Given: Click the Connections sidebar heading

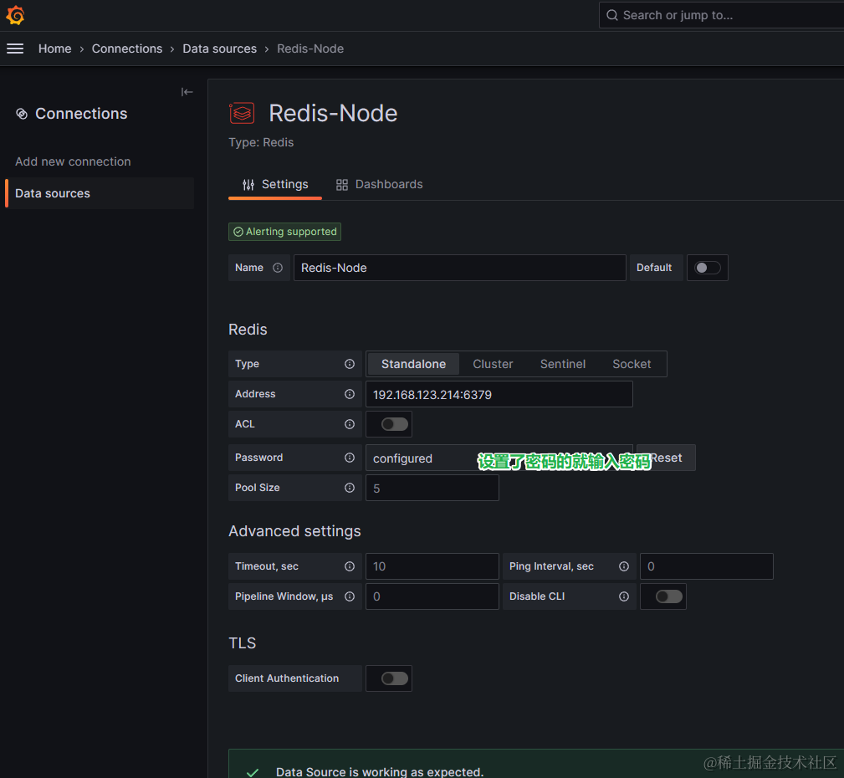Looking at the screenshot, I should (x=81, y=114).
